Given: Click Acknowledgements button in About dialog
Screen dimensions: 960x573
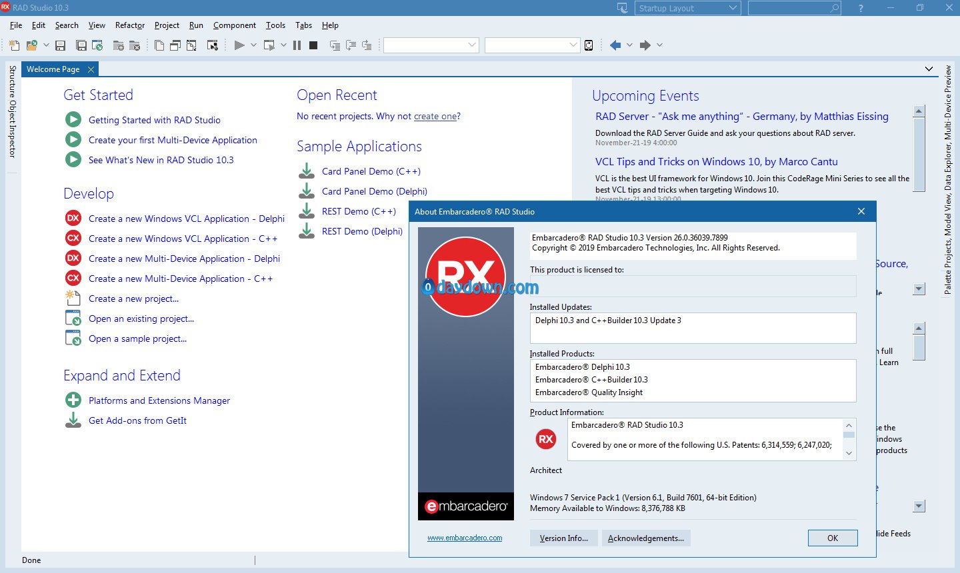Looking at the screenshot, I should pos(646,538).
